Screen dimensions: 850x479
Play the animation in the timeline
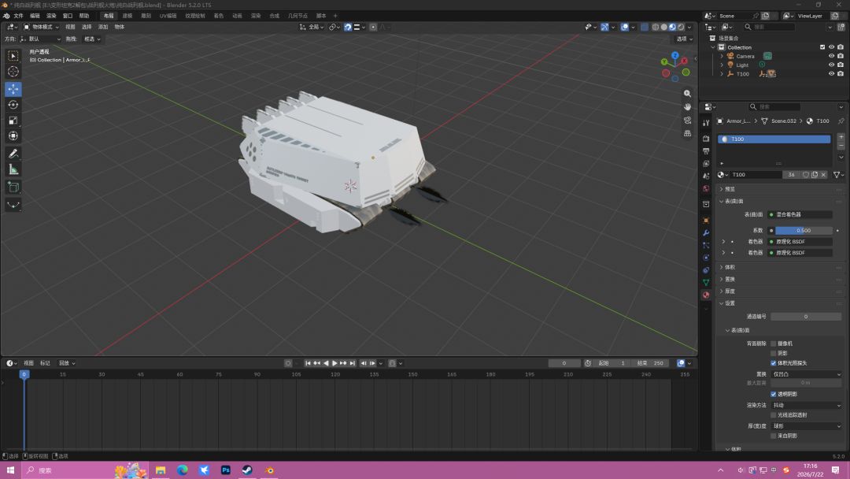[334, 363]
